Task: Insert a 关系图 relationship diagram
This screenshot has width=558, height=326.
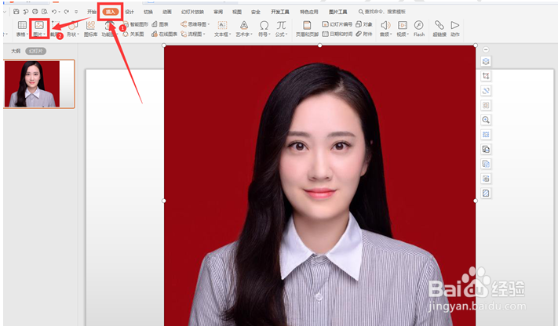Action: [x=133, y=34]
